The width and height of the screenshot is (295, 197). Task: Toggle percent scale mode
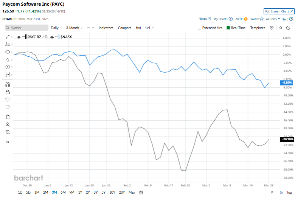point(281,192)
